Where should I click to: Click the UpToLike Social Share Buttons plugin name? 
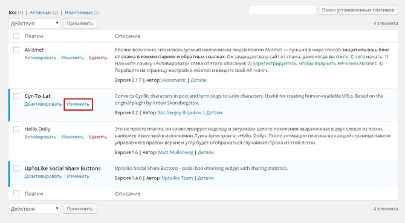62,168
